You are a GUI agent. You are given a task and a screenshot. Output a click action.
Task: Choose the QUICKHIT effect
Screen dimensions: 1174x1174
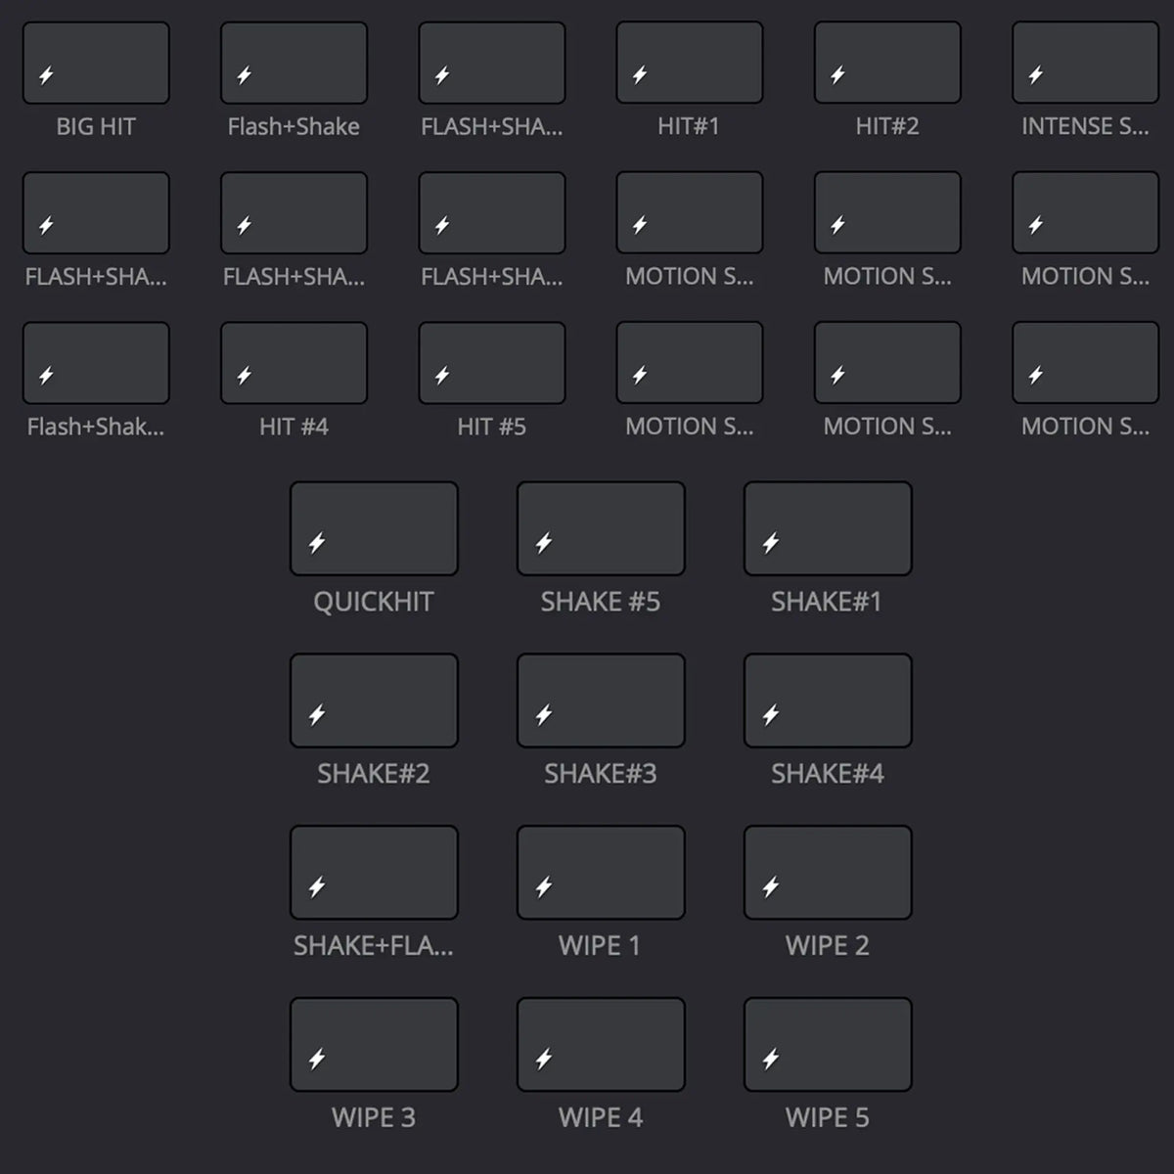pyautogui.click(x=374, y=527)
